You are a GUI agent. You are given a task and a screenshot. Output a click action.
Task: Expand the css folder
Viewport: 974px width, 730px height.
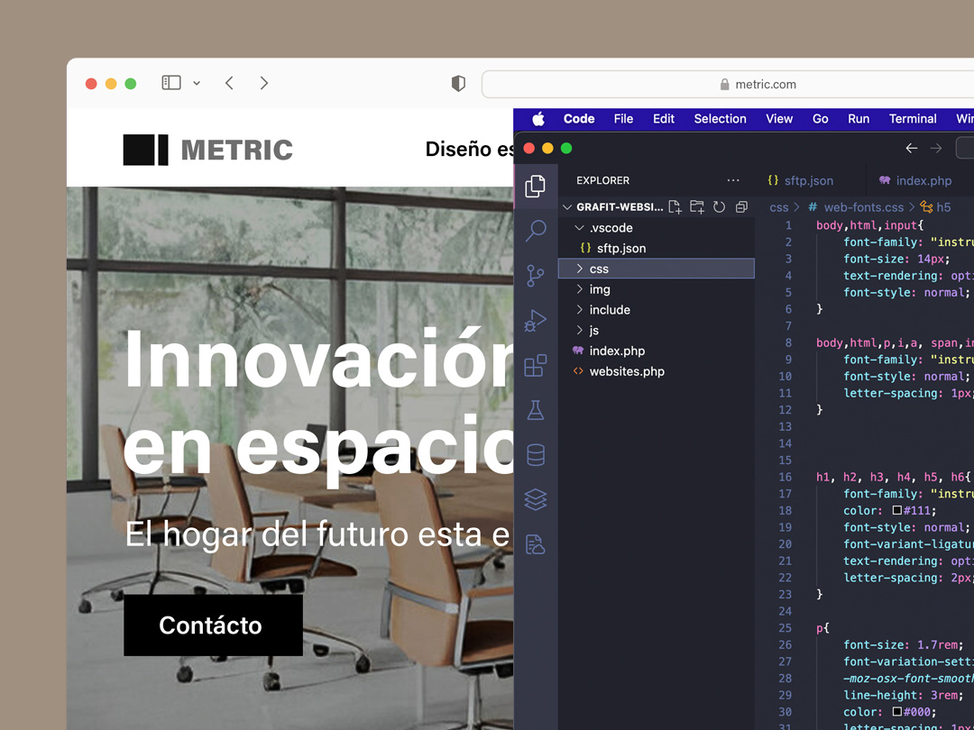pyautogui.click(x=599, y=269)
